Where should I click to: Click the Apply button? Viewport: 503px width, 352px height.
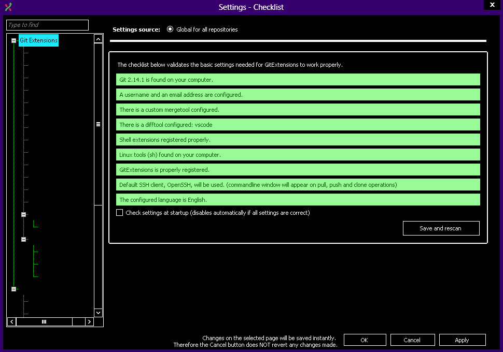coord(462,340)
